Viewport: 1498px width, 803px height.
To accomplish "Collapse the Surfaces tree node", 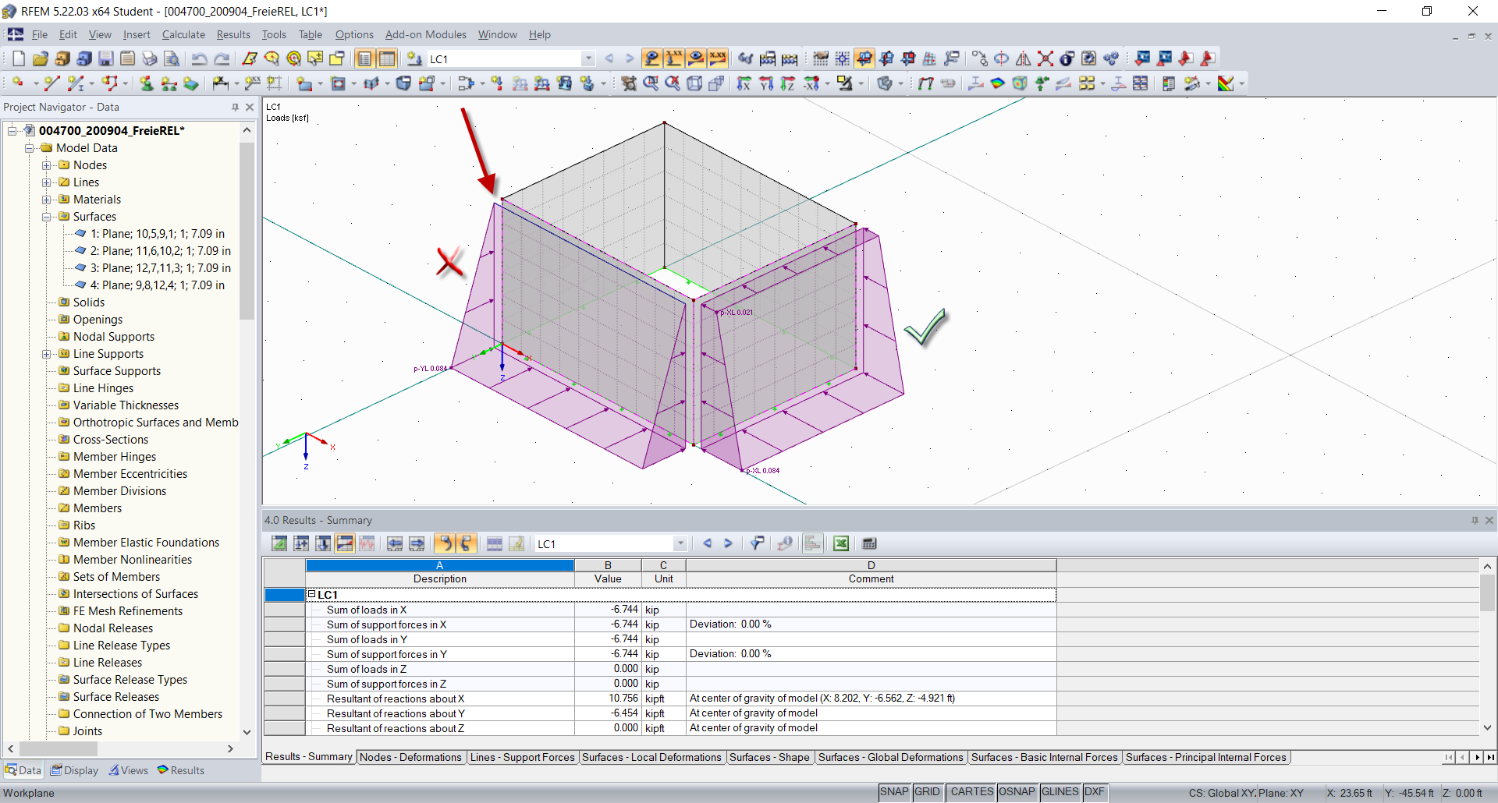I will point(46,217).
